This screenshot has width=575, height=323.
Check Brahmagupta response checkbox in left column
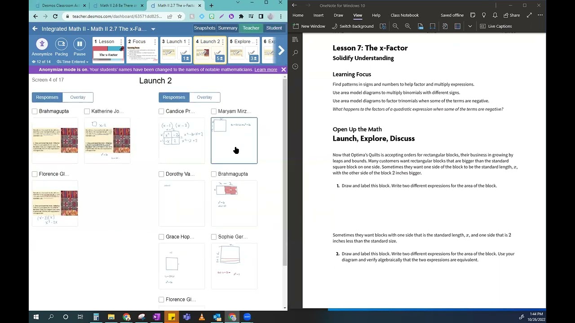click(x=35, y=111)
